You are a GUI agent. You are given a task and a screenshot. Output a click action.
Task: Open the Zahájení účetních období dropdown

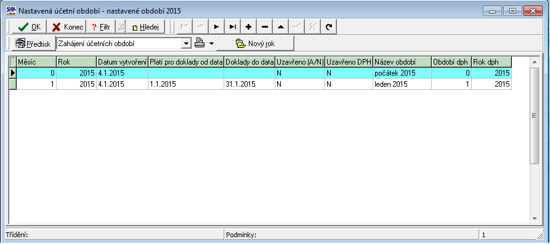click(187, 44)
